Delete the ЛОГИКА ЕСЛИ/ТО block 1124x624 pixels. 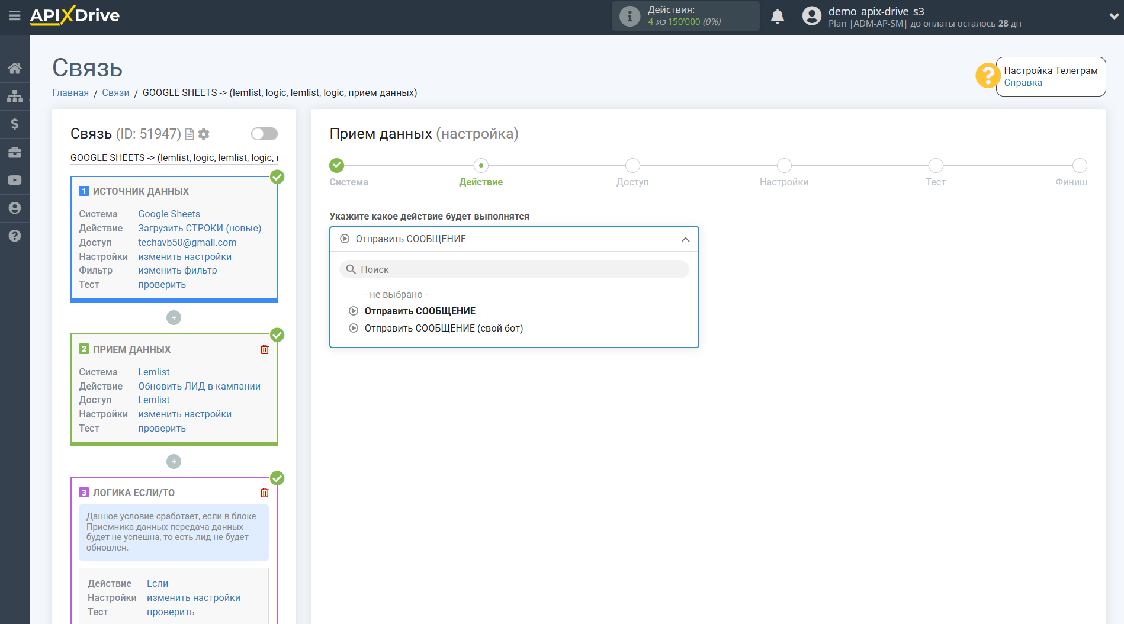pyautogui.click(x=265, y=493)
